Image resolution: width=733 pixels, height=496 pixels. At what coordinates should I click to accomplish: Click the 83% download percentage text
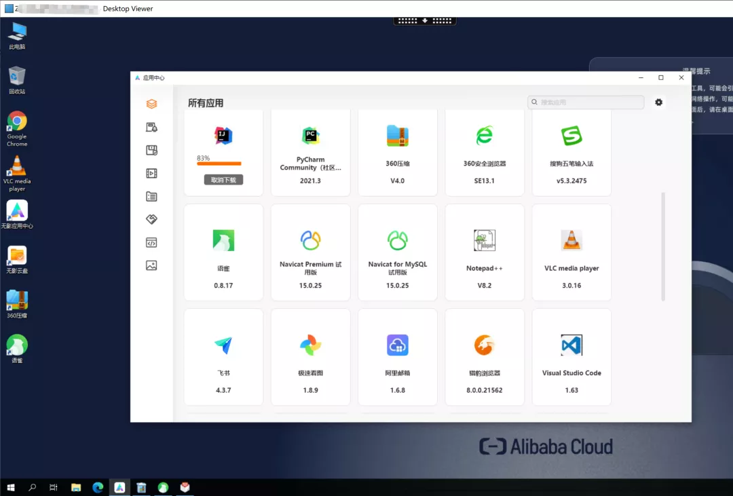click(204, 158)
